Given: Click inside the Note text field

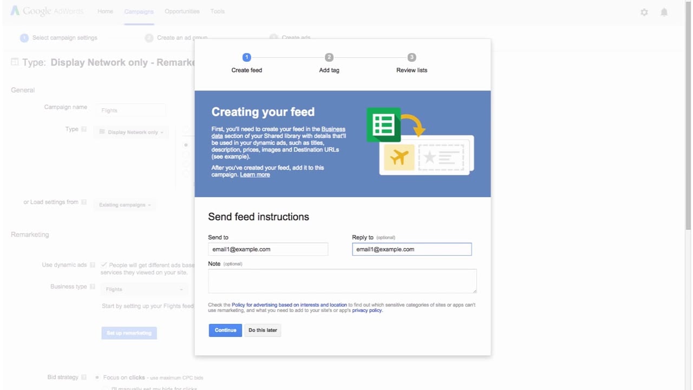Looking at the screenshot, I should (x=342, y=281).
